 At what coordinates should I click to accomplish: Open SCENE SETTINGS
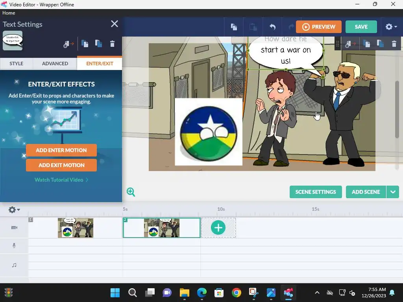316,192
